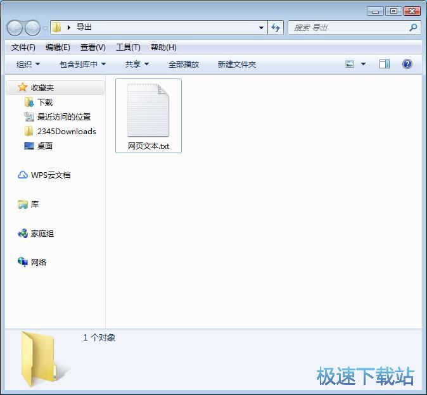Expand the breadcrumb arrow before 导出
This screenshot has height=395, width=427.
[x=69, y=27]
